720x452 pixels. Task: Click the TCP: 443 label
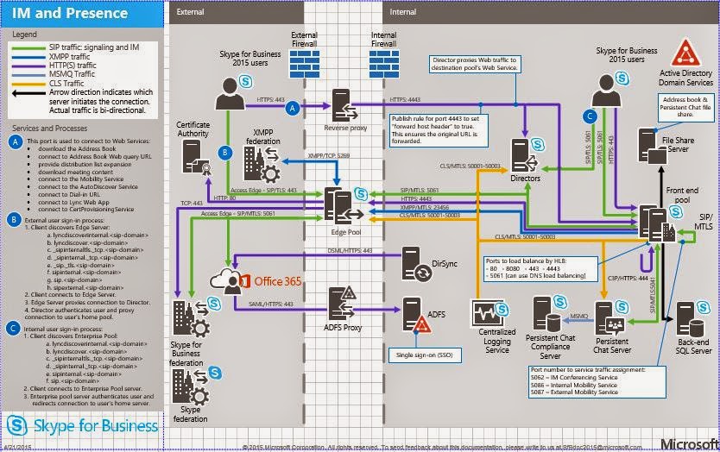click(x=192, y=203)
